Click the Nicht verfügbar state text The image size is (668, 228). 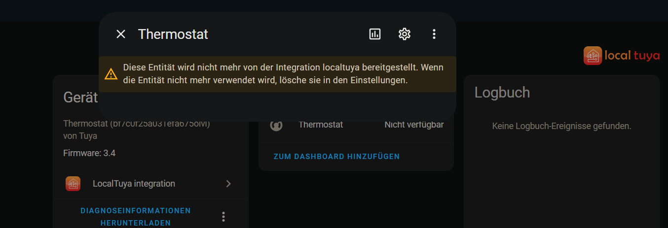point(414,125)
